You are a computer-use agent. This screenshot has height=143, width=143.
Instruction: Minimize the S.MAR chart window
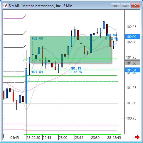click(115, 6)
